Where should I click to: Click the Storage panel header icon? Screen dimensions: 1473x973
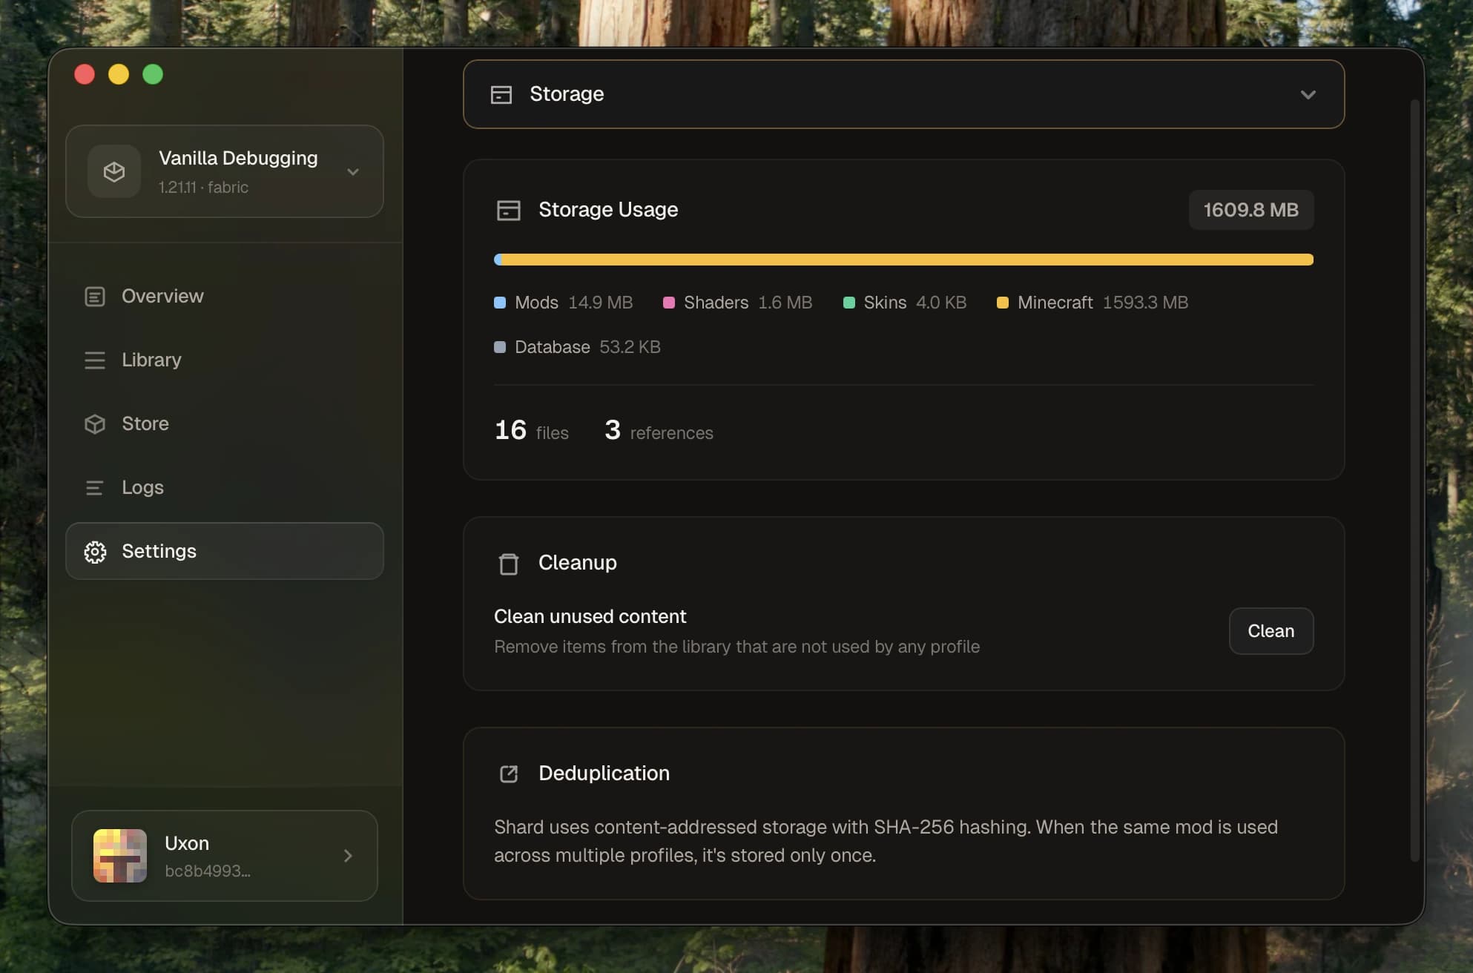coord(501,94)
